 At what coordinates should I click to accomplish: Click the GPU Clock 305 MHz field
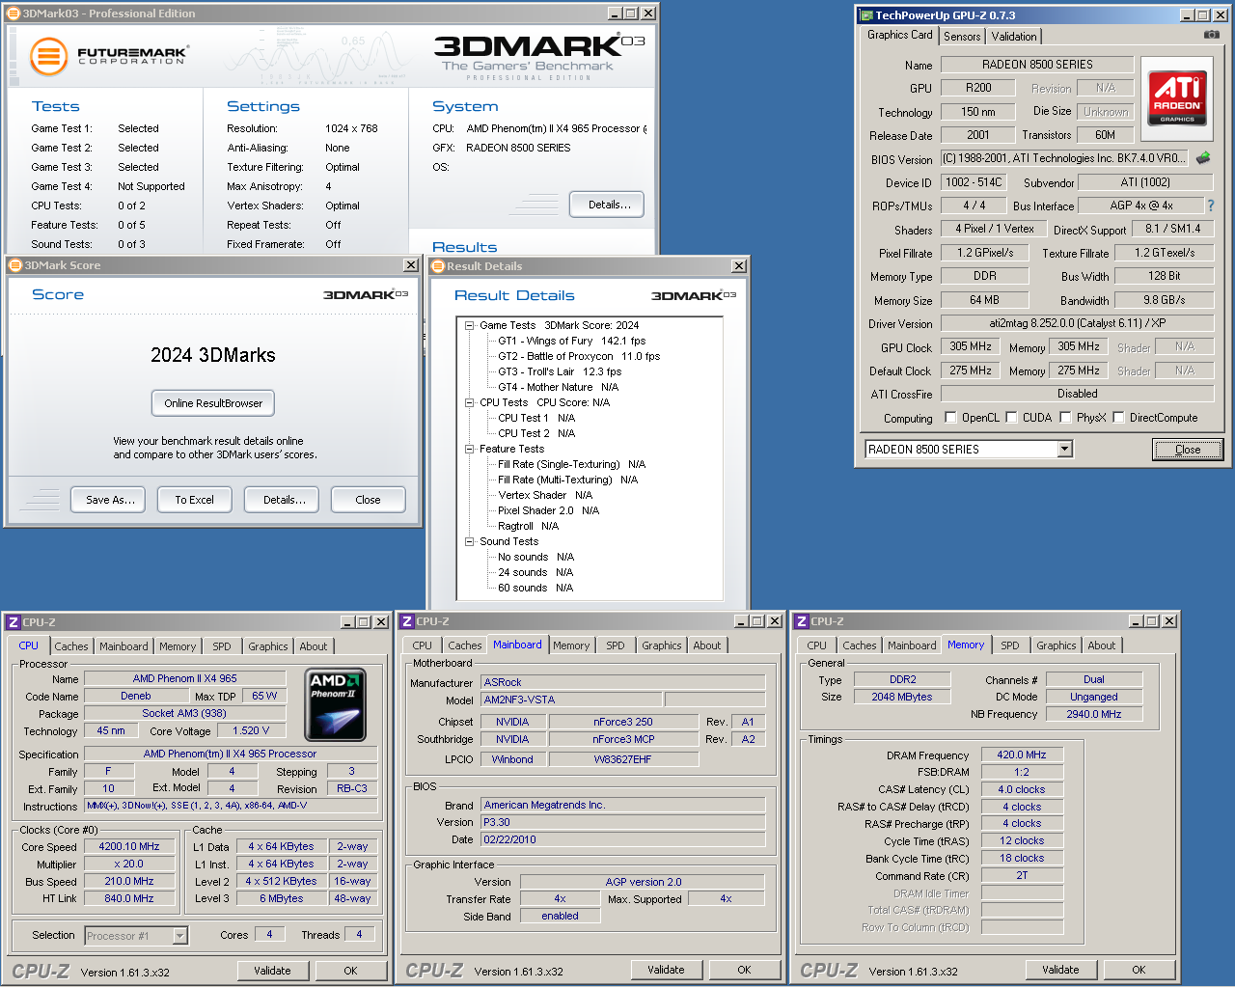pos(971,346)
